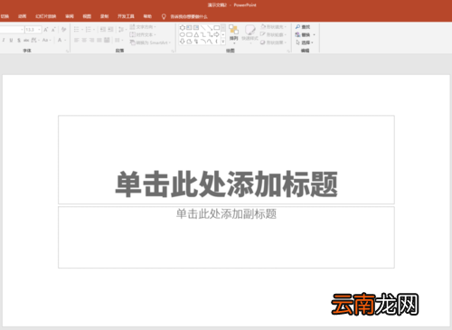This screenshot has width=452, height=330.
Task: Open the character spacing AV tool
Action: (x=34, y=40)
